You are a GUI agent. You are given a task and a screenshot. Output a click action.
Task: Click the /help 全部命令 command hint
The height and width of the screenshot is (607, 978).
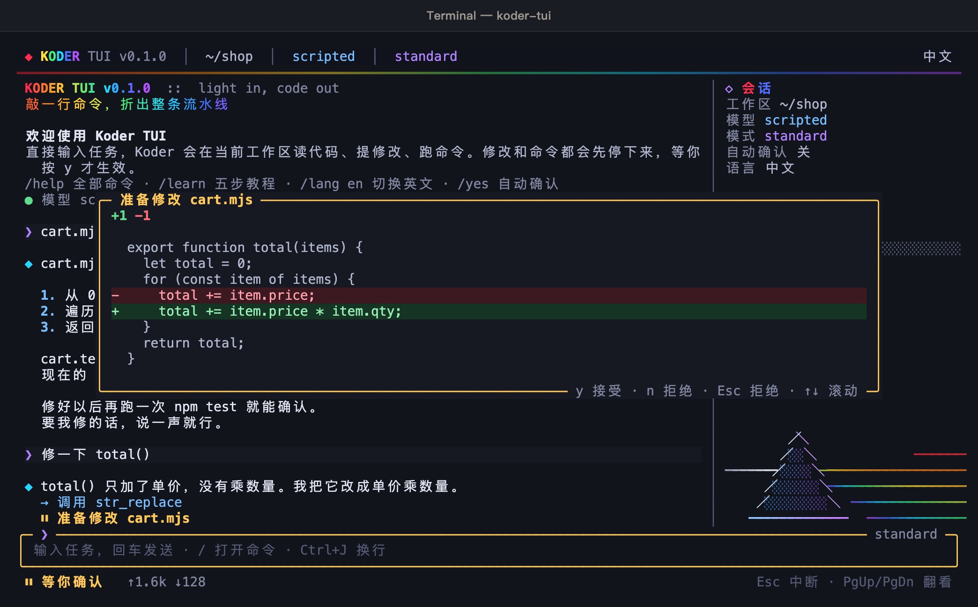pyautogui.click(x=80, y=184)
